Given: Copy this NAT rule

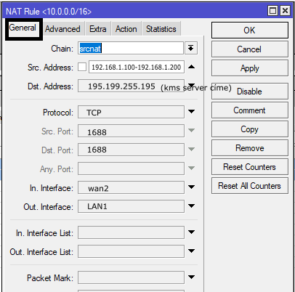Looking at the screenshot, I should click(250, 129).
